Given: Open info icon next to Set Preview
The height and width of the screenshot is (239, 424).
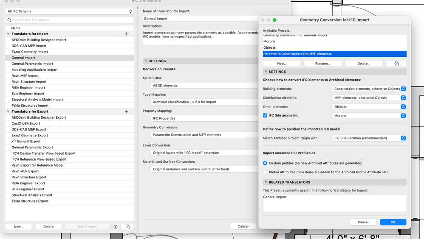Looking at the screenshot, I should point(116,227).
